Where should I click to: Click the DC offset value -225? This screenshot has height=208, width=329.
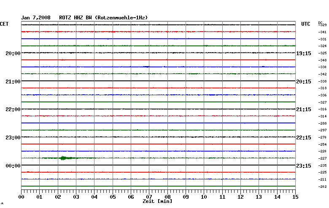pos(323,172)
